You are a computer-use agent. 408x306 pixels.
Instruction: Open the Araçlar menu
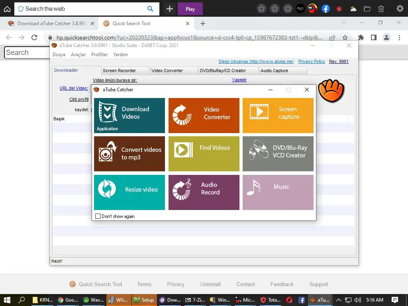pyautogui.click(x=78, y=54)
